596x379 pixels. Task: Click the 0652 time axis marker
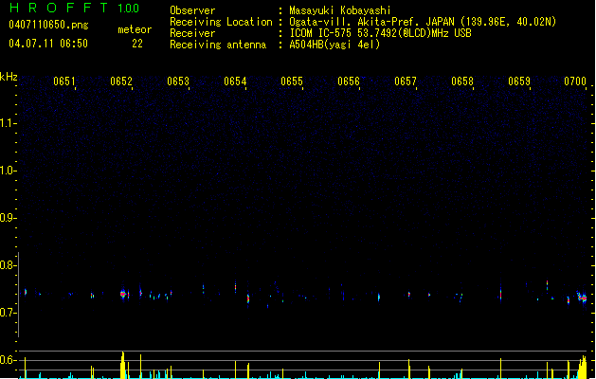pyautogui.click(x=121, y=81)
